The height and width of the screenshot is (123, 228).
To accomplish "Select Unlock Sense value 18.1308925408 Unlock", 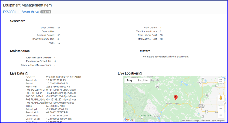I will pyautogui.click(x=59, y=119).
